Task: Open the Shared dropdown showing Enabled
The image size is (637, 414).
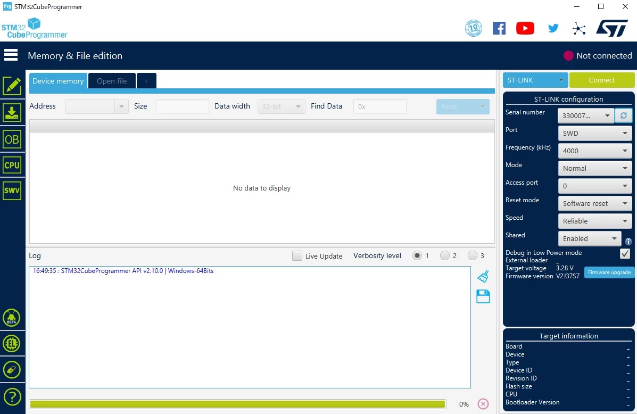Action: pyautogui.click(x=590, y=238)
